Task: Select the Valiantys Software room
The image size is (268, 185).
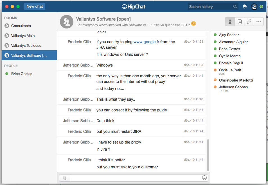Action: [x=29, y=55]
